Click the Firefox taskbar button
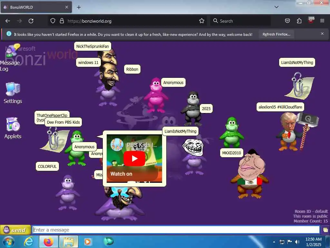Viewport: 330px width, 248px height. click(x=48, y=242)
